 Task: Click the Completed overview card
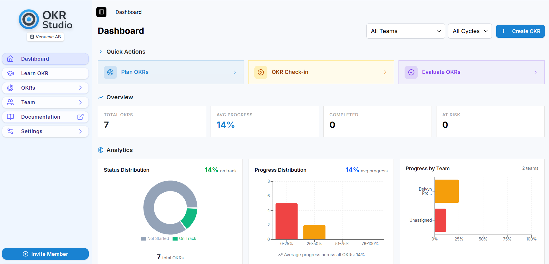click(x=378, y=121)
